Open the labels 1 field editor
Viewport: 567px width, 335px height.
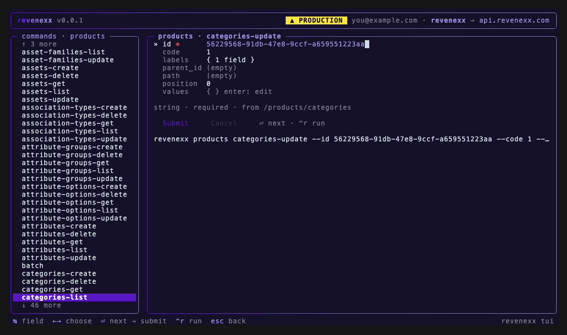pyautogui.click(x=230, y=60)
